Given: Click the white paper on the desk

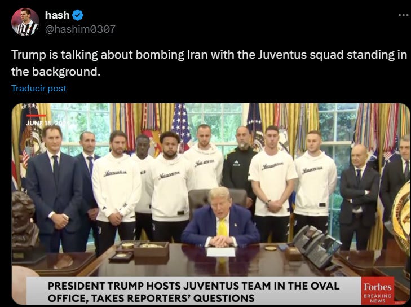Looking at the screenshot, I should click(x=220, y=252).
